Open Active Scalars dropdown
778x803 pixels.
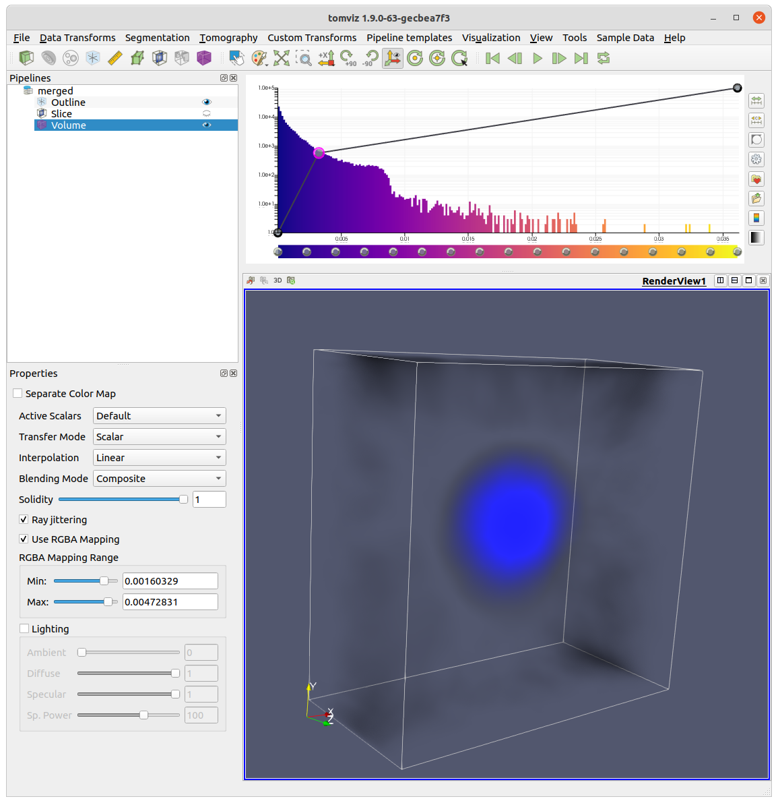point(160,416)
